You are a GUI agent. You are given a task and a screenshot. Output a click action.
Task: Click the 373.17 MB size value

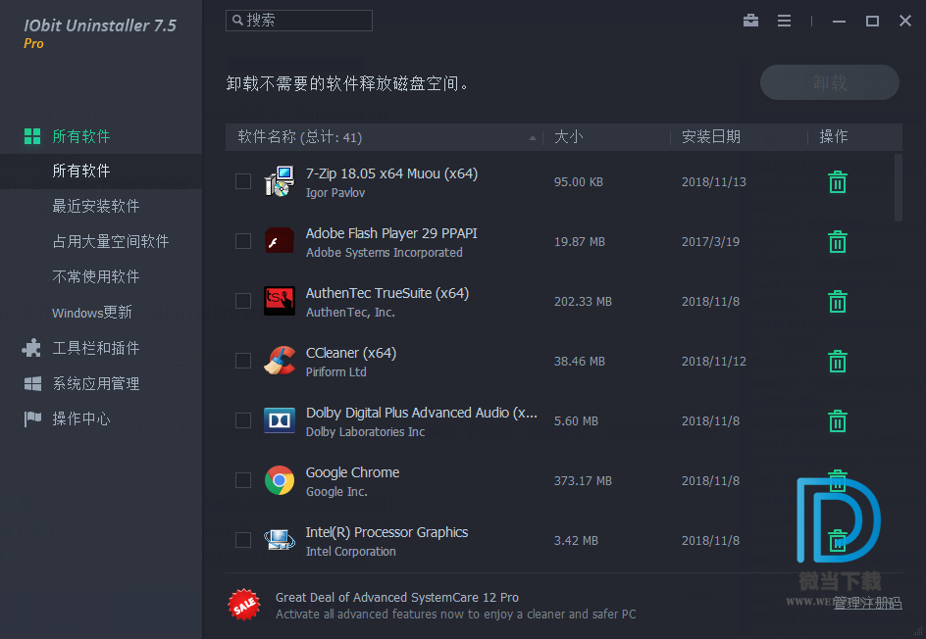click(583, 481)
